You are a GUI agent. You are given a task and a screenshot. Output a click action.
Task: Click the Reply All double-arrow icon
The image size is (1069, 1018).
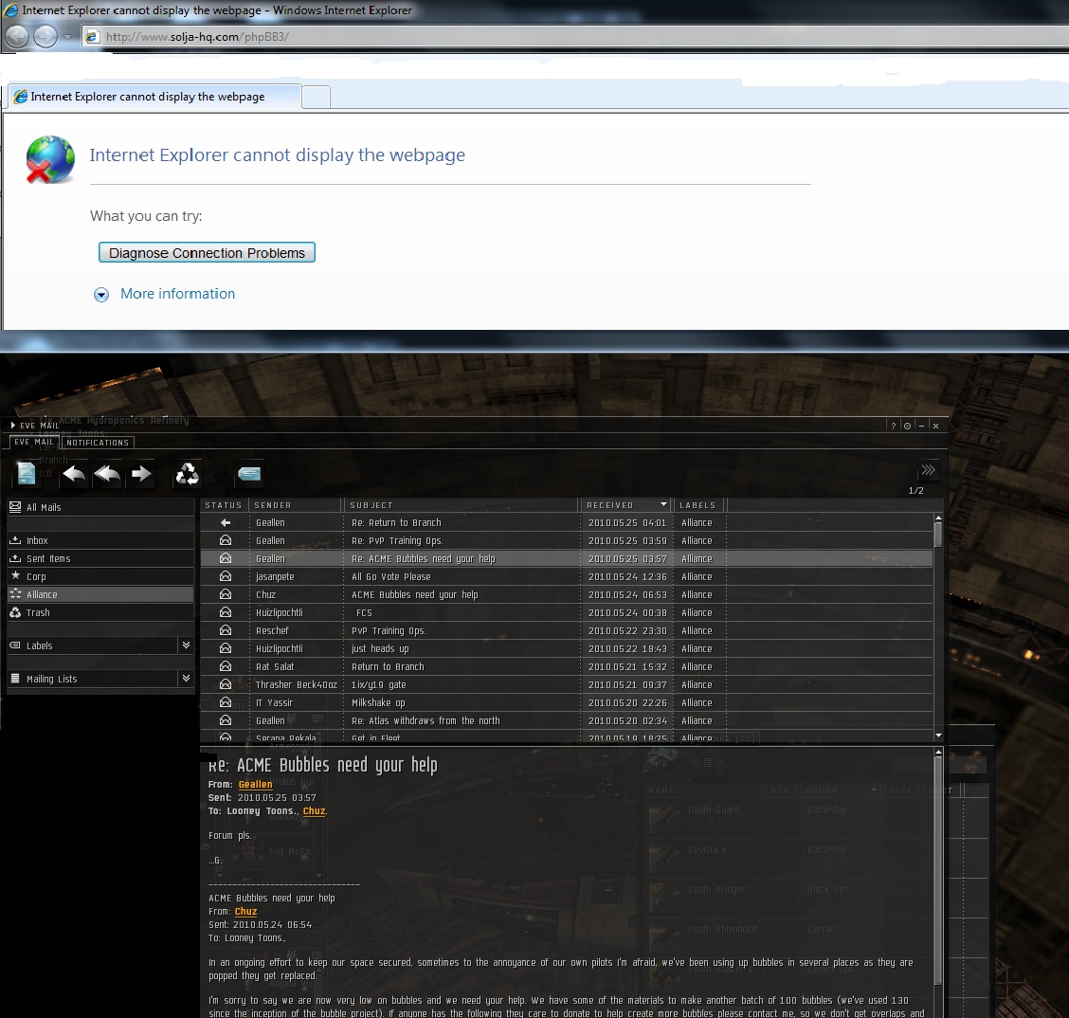(x=107, y=473)
